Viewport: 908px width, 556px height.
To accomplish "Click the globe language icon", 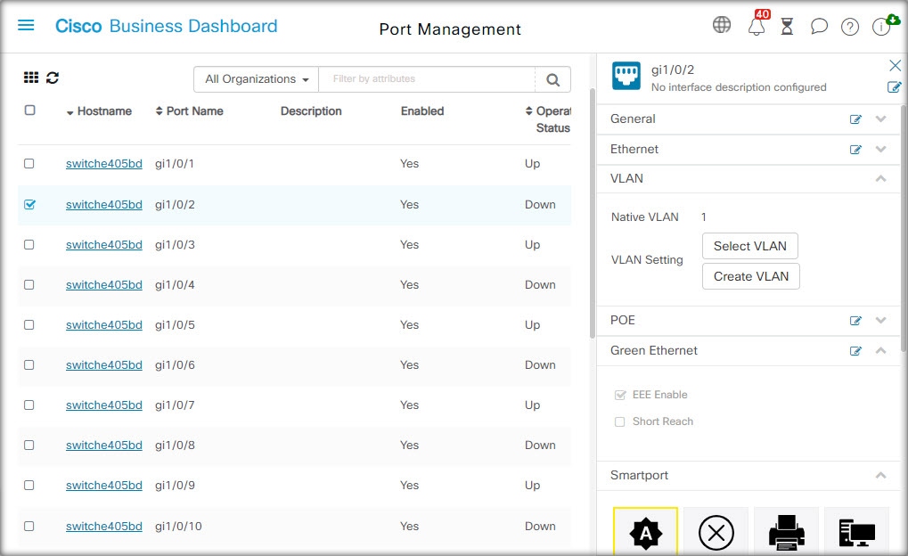I will click(722, 25).
